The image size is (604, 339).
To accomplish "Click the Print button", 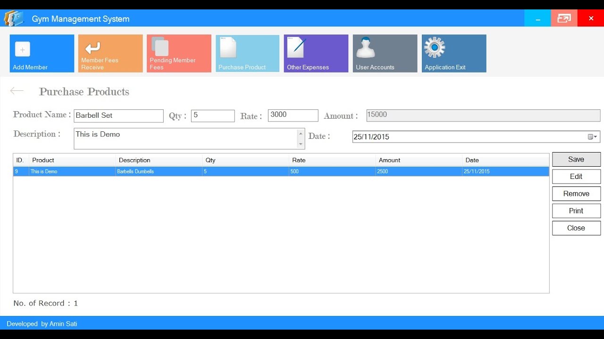I will pos(576,211).
